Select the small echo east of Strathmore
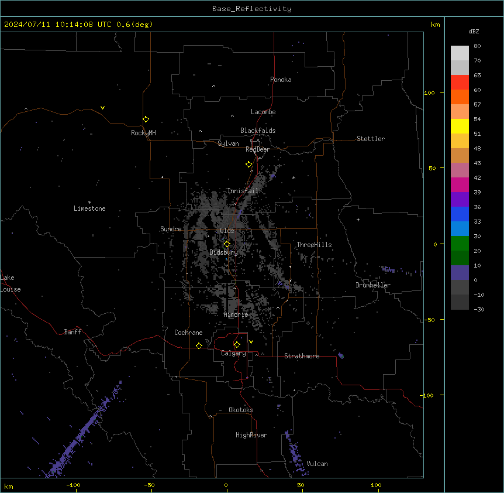This screenshot has width=504, height=493. click(341, 355)
